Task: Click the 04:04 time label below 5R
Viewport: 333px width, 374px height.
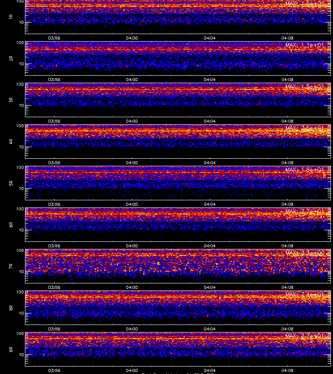Action: click(209, 204)
